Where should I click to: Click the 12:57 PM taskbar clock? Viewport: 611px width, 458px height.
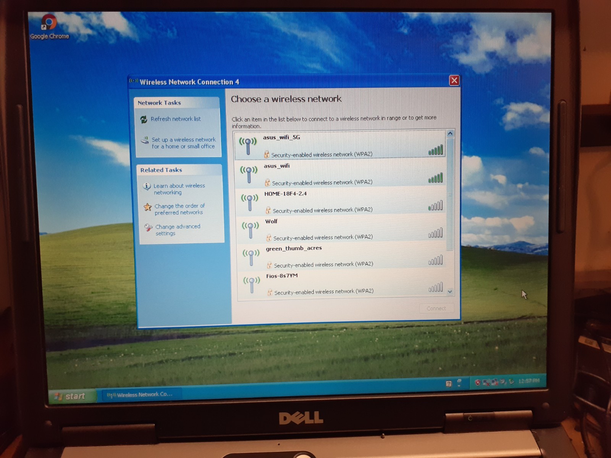click(x=529, y=381)
